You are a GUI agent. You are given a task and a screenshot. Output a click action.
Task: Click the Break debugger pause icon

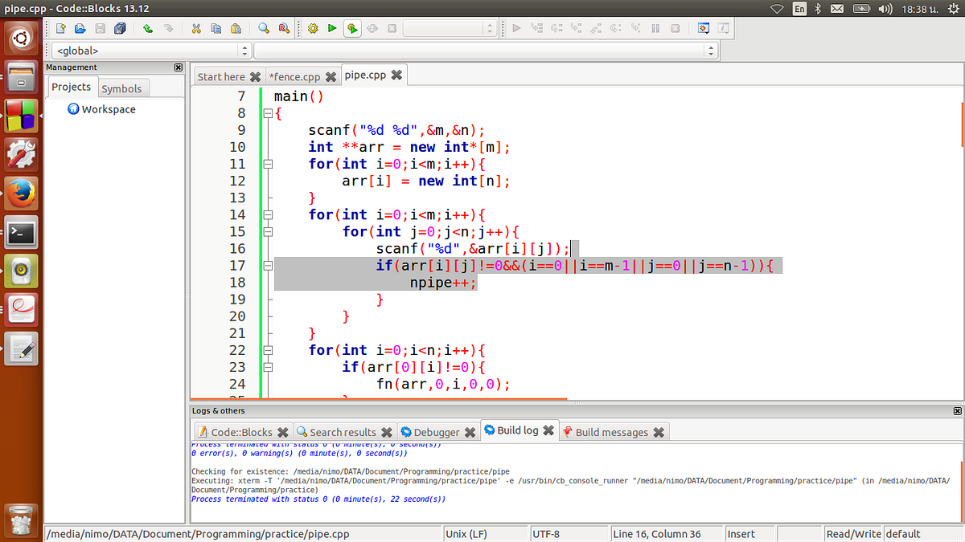click(655, 28)
